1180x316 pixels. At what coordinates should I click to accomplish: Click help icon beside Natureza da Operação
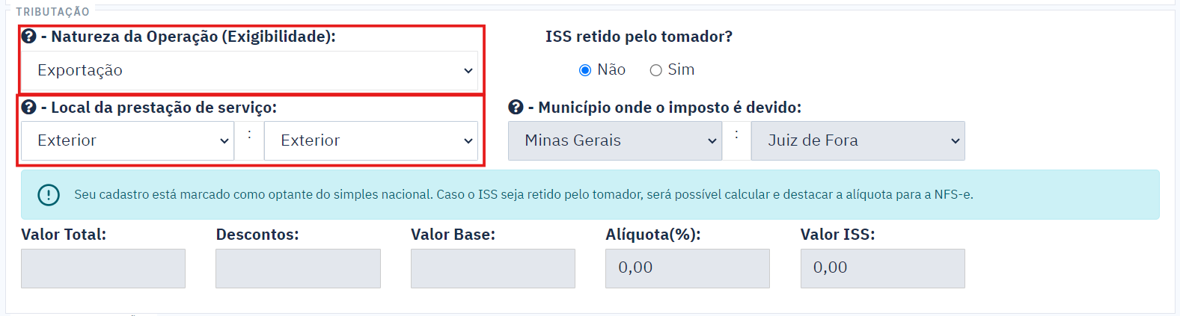coord(29,36)
